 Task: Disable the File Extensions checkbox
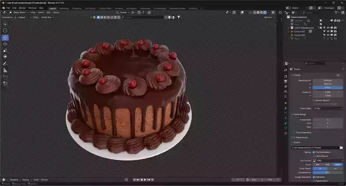(314, 152)
